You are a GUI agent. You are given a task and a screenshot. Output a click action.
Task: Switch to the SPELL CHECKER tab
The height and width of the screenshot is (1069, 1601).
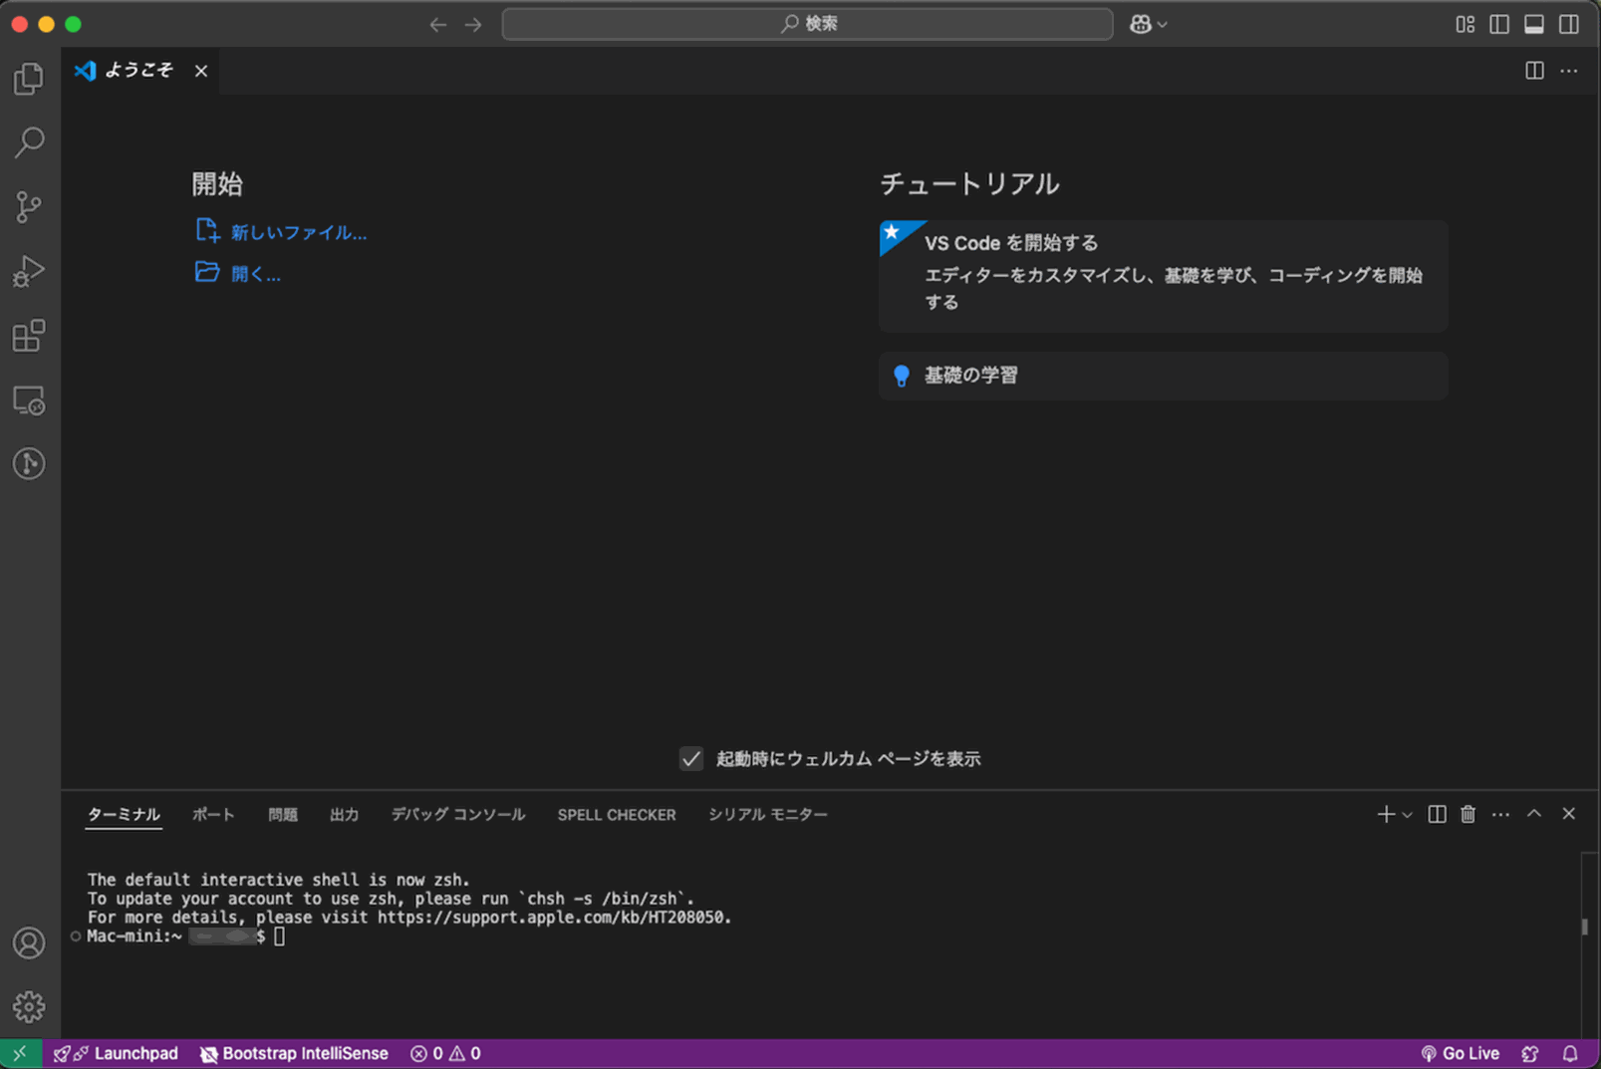617,815
